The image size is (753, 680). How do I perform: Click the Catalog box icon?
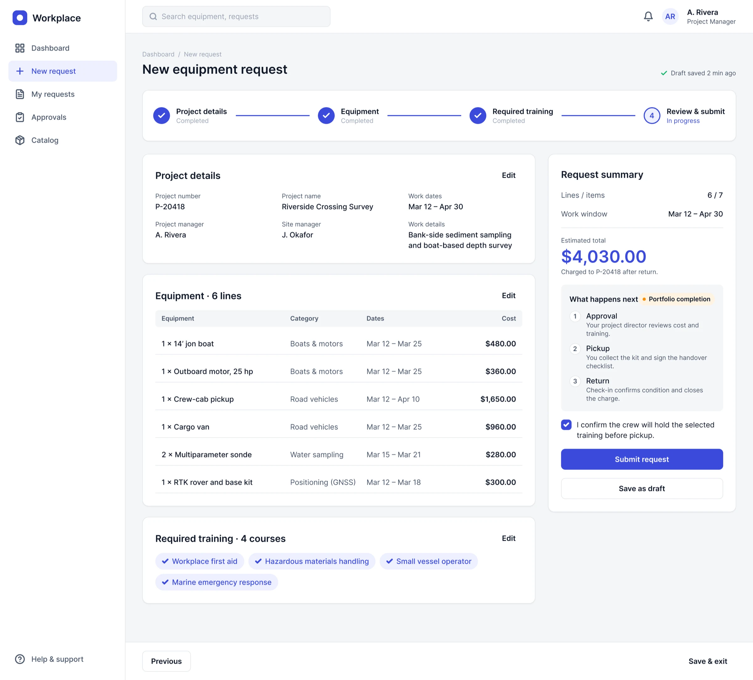[x=20, y=140]
